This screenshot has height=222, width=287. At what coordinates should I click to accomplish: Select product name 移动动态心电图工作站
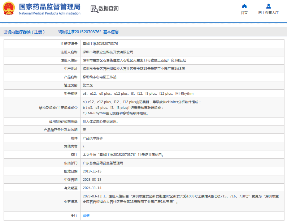click(100, 77)
